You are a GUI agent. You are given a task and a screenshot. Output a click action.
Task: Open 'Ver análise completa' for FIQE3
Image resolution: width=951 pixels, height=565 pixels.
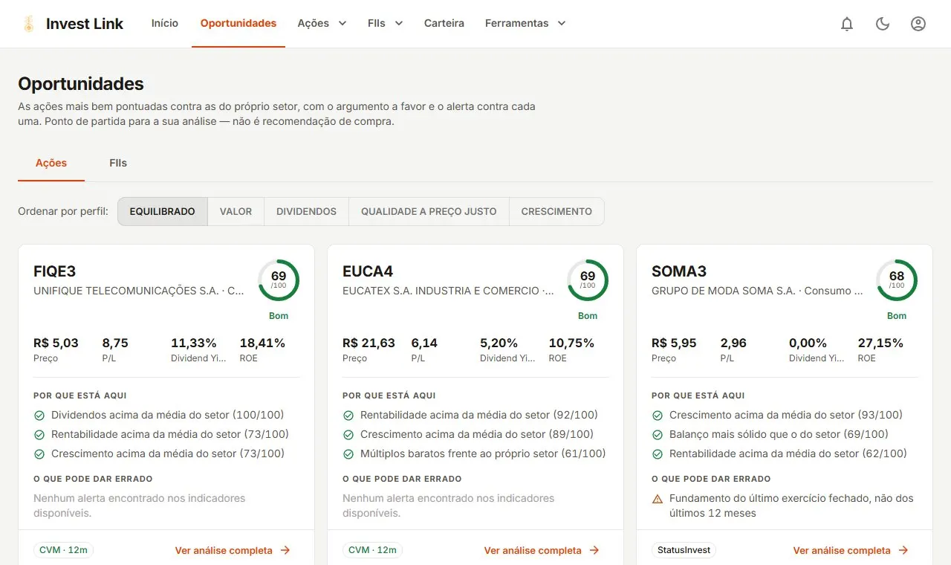(233, 550)
